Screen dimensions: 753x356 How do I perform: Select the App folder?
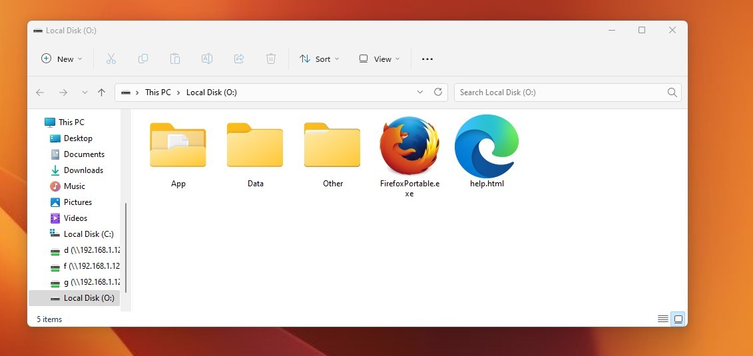(x=178, y=155)
